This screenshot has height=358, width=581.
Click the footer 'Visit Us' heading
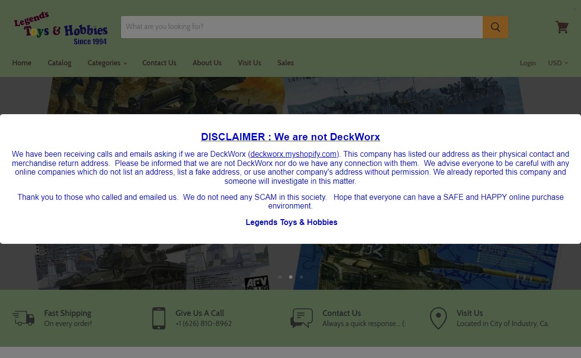pos(470,313)
